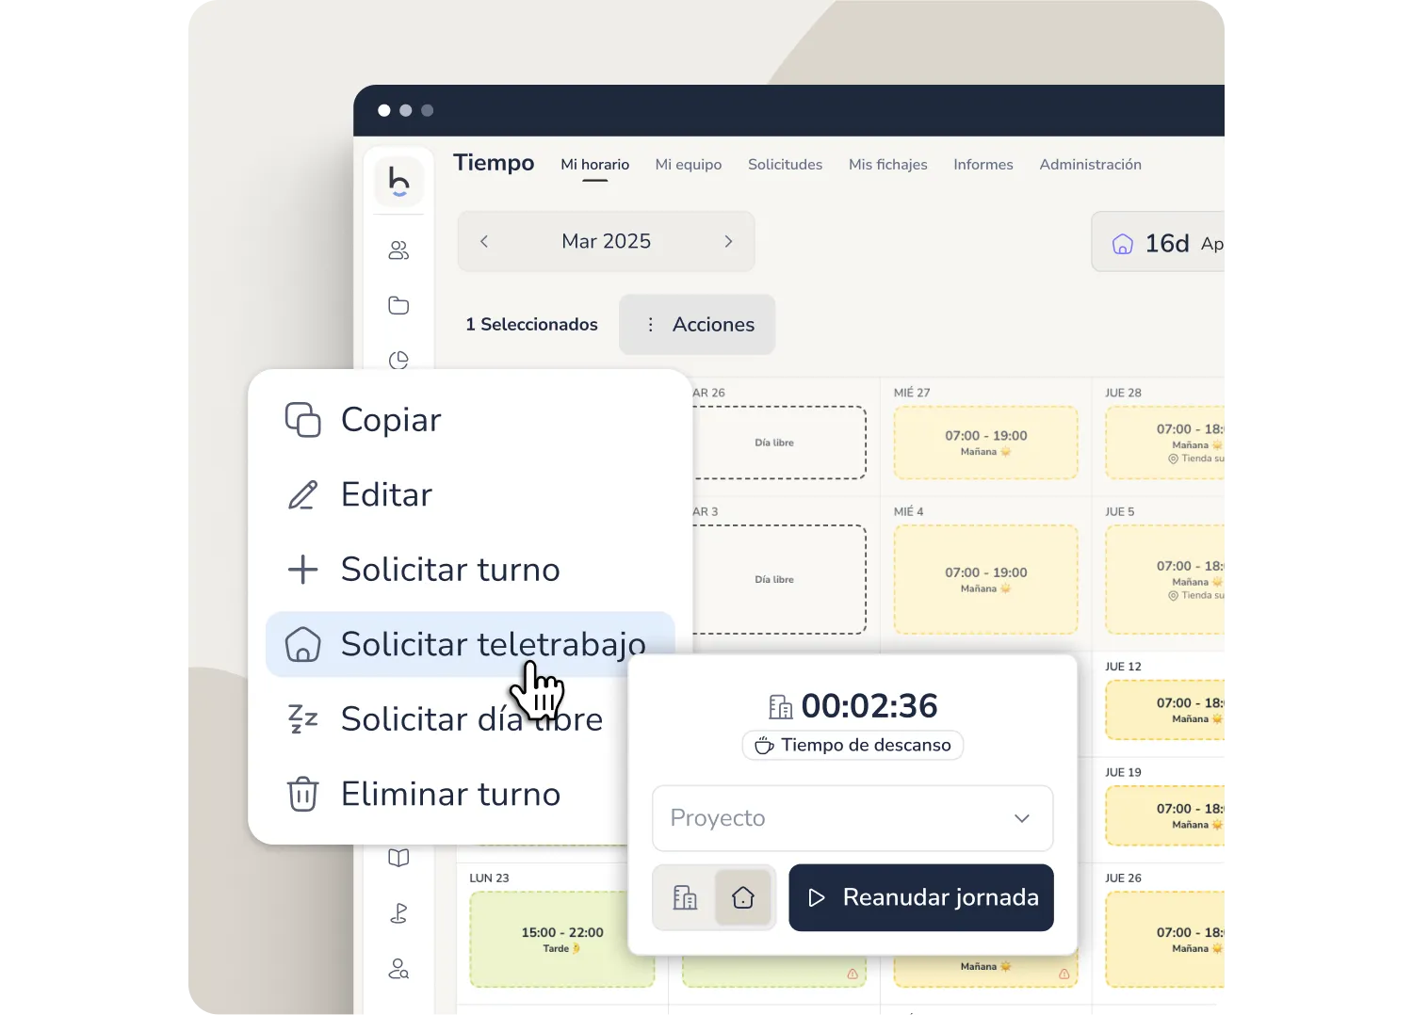This screenshot has height=1015, width=1413.
Task: Click the golf flag icon in sidebar
Action: click(x=398, y=913)
